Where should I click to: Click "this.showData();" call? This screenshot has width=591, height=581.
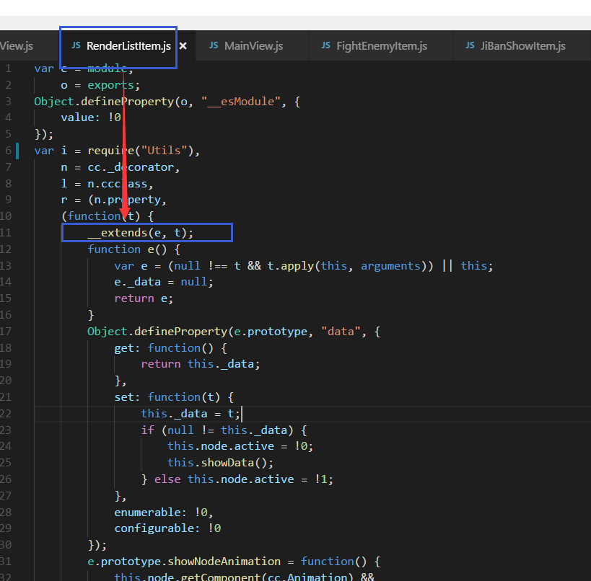(x=221, y=463)
